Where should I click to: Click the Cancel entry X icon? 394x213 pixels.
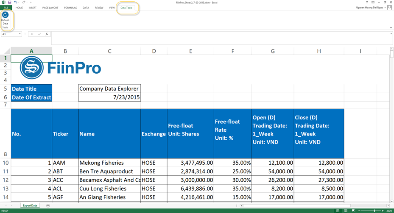tap(32, 34)
